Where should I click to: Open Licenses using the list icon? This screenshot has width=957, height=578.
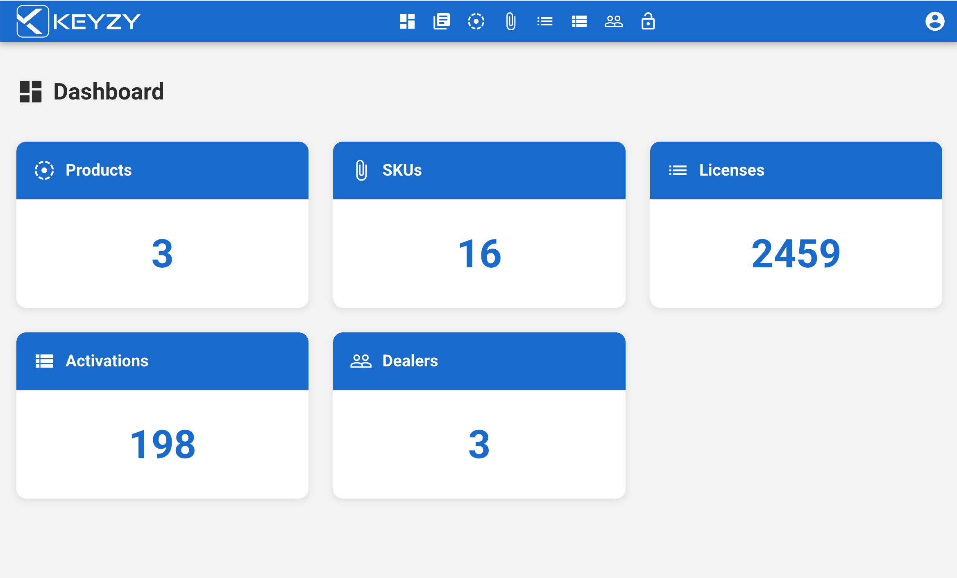point(545,21)
